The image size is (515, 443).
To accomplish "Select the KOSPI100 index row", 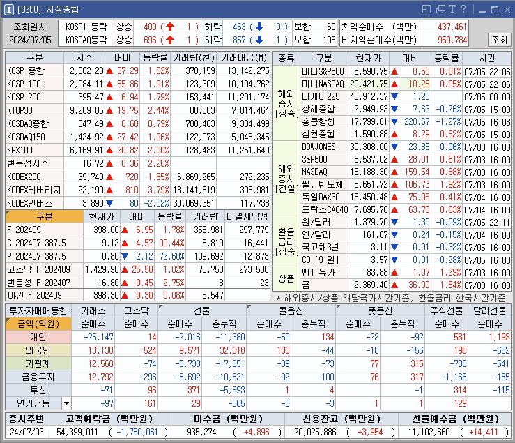I will click(137, 84).
